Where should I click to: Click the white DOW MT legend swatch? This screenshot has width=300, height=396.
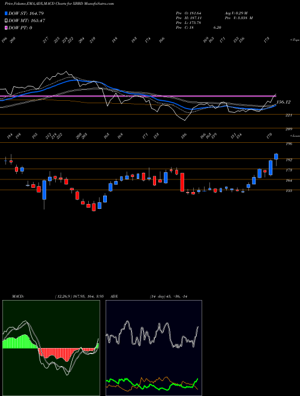tap(6, 21)
